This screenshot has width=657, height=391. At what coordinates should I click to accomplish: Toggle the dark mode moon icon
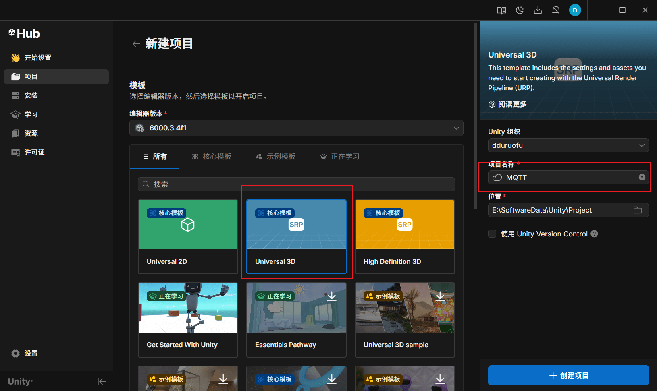520,10
